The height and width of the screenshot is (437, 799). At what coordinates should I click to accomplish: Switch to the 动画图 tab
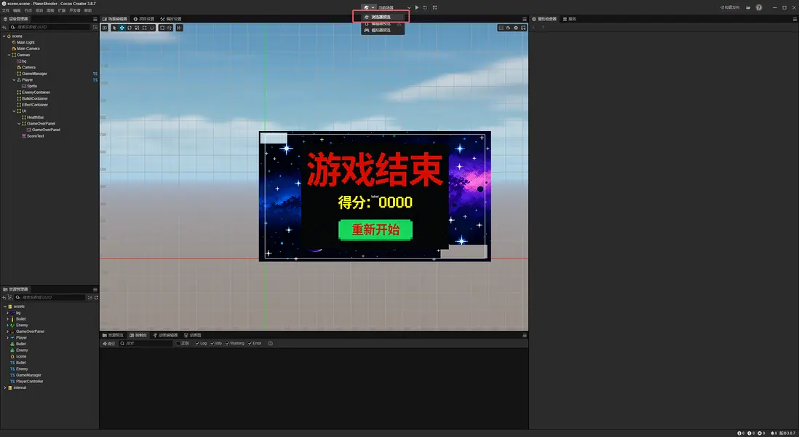[193, 335]
